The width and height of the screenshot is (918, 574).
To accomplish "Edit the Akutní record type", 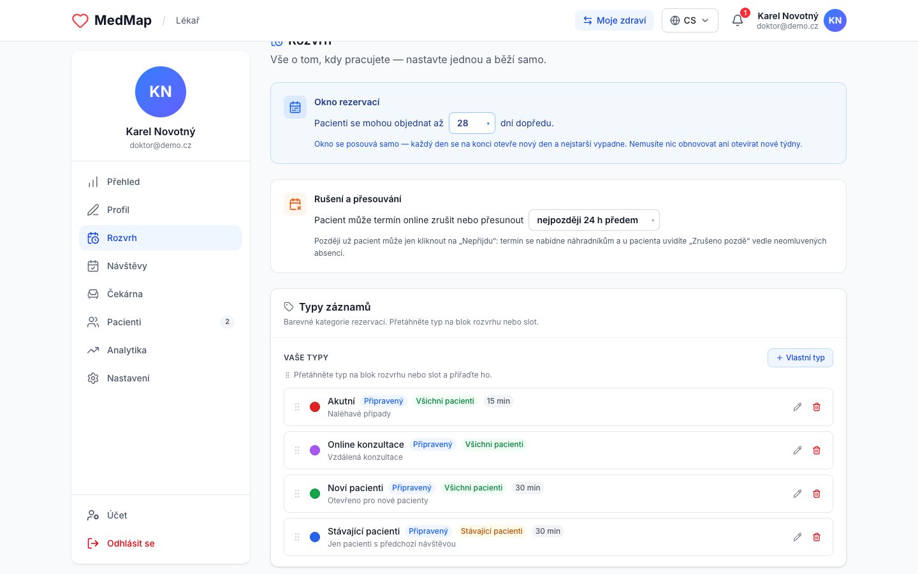I will click(x=798, y=407).
